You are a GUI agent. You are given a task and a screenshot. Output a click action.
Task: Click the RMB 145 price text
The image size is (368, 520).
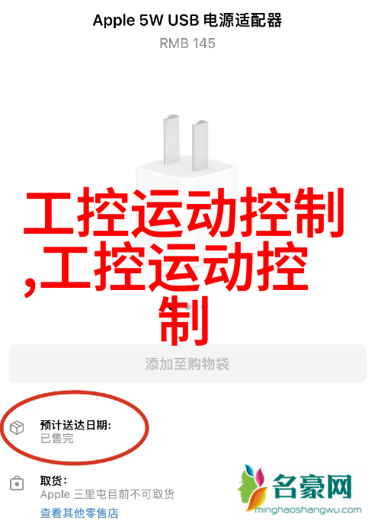(187, 43)
